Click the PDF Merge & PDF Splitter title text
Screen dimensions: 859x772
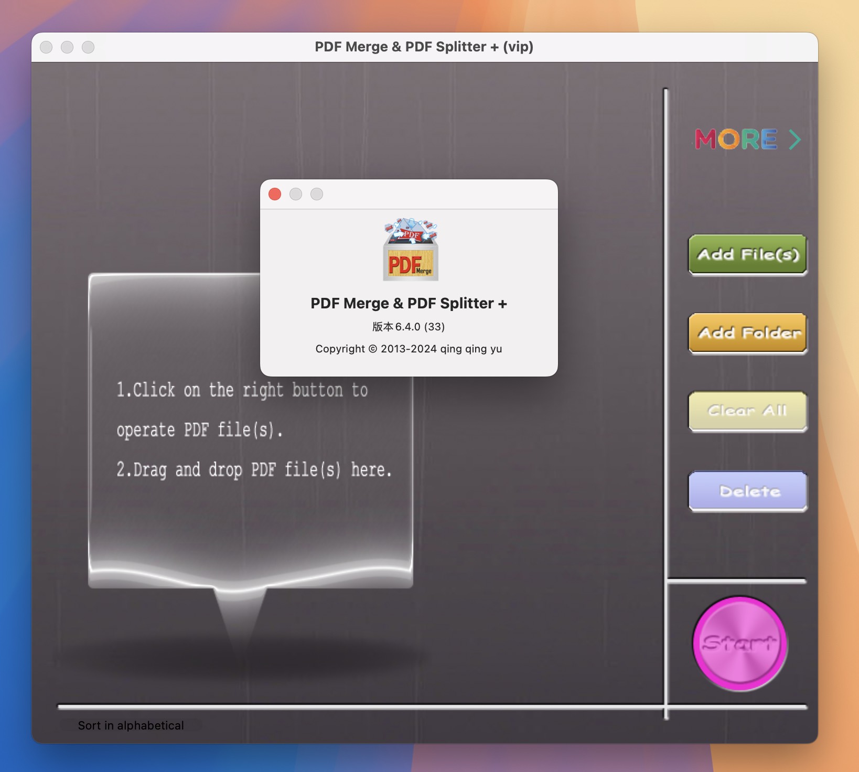[409, 303]
